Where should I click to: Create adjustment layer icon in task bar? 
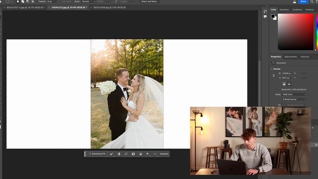pos(140,154)
